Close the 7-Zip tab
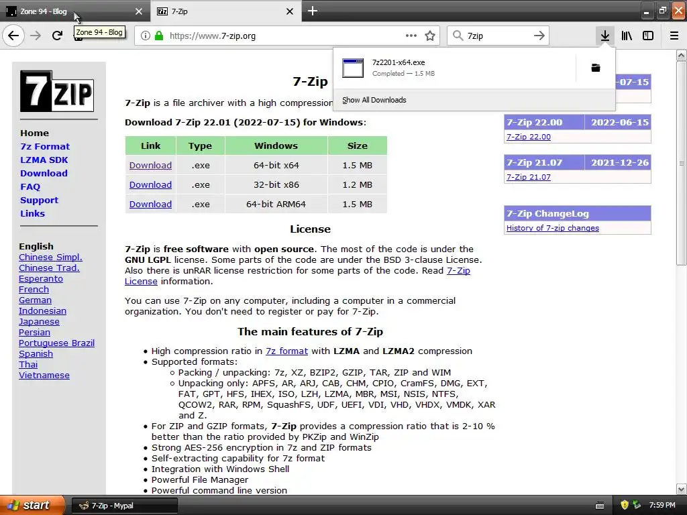Image resolution: width=687 pixels, height=515 pixels. pyautogui.click(x=290, y=11)
